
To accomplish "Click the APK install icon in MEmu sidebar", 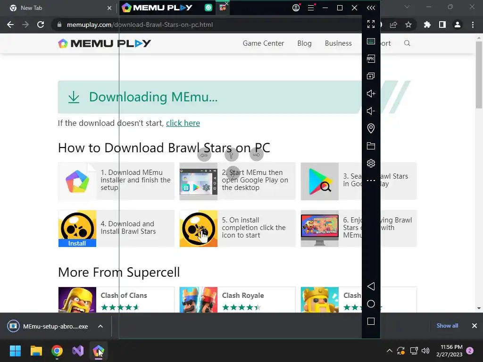I will (371, 58).
